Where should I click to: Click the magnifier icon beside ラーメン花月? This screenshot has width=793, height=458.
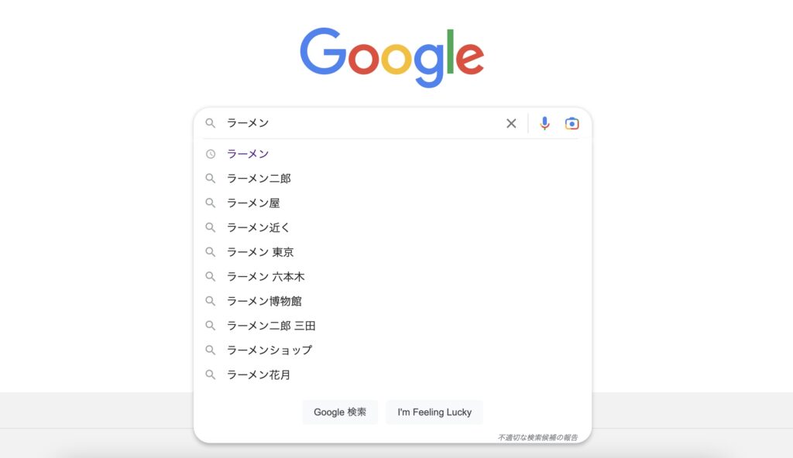(211, 374)
